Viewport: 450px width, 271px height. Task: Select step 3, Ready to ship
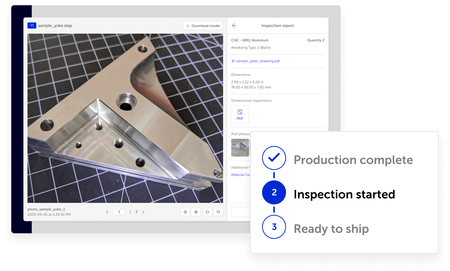point(274,227)
